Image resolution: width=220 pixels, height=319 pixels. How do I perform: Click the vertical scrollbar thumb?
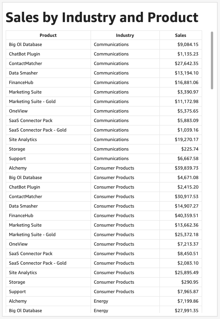pos(212,60)
